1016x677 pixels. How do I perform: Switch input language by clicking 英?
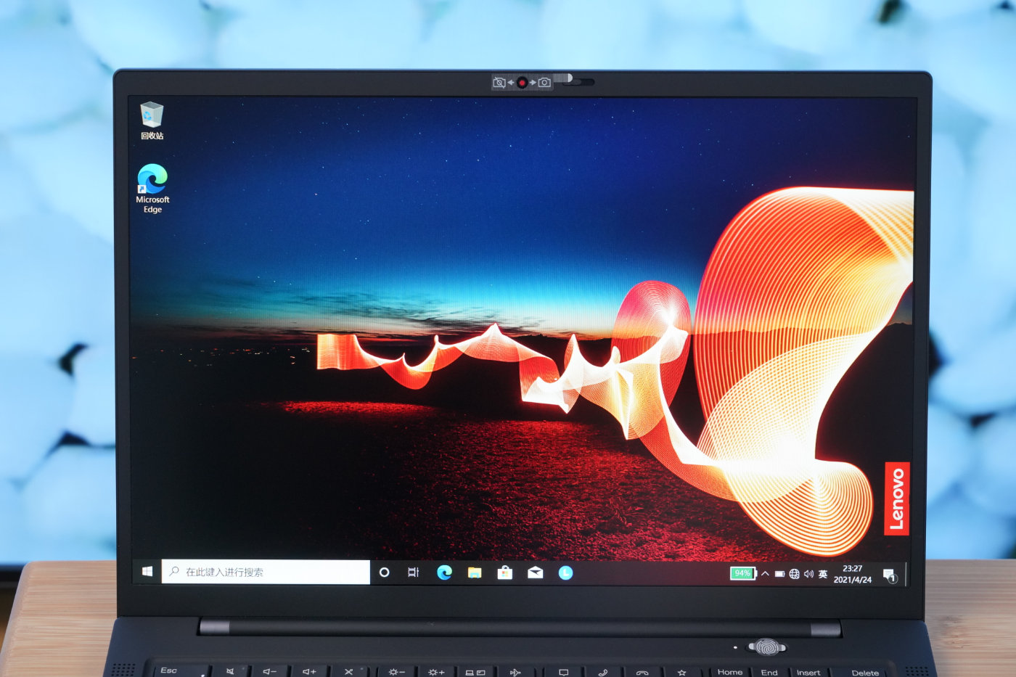click(824, 574)
